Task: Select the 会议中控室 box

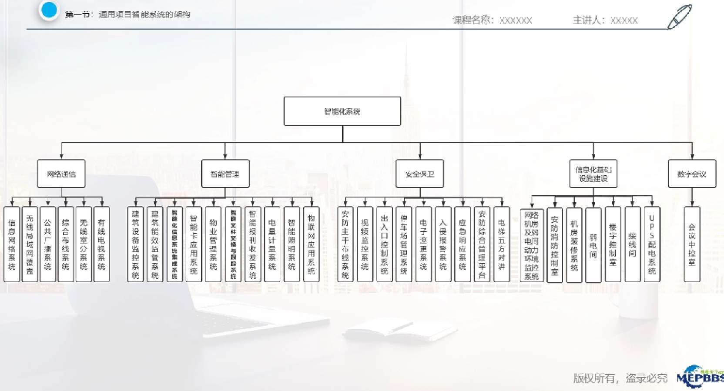Action: coord(692,244)
